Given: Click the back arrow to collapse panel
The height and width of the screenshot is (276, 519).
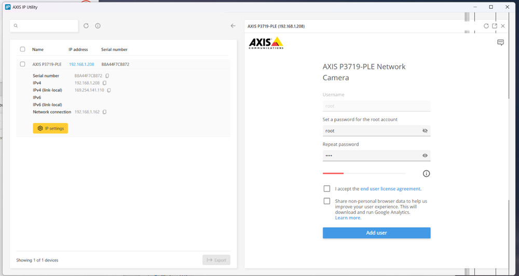Looking at the screenshot, I should pyautogui.click(x=233, y=26).
